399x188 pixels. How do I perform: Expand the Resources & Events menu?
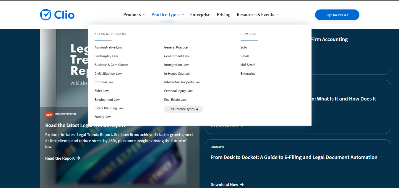(x=255, y=14)
